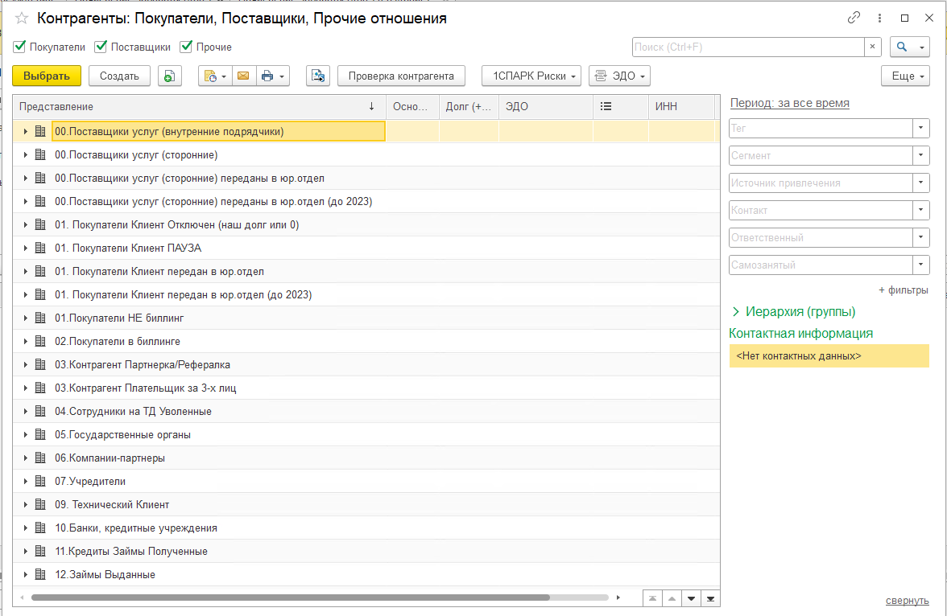
Task: Open the 1СПАРК Риски menu
Action: 531,76
